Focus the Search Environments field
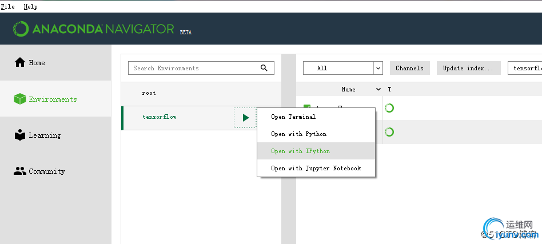 coord(201,68)
